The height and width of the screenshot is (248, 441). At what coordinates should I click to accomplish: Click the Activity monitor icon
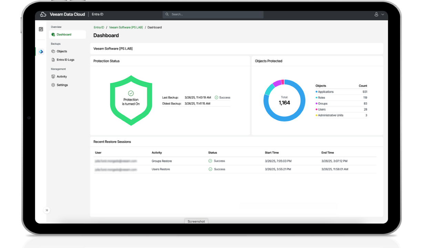pos(53,76)
